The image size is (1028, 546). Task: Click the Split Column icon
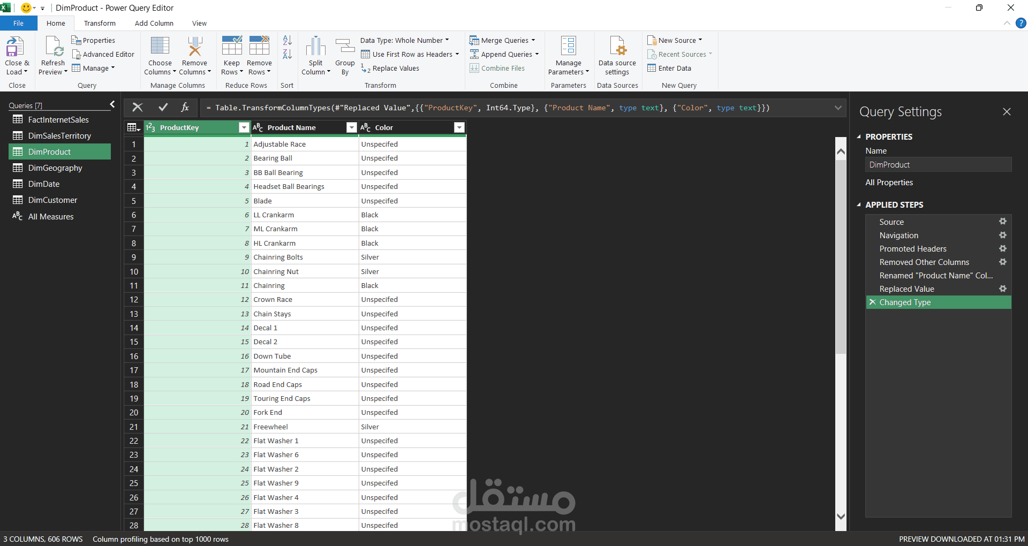point(315,46)
